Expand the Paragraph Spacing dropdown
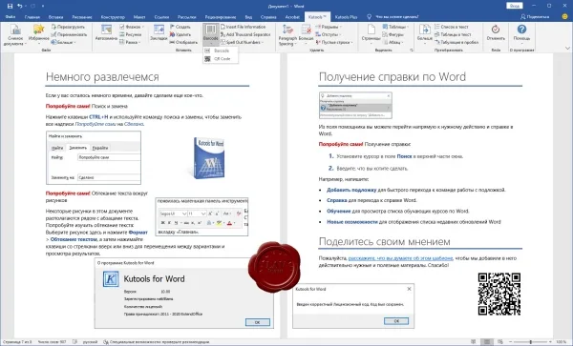 (x=287, y=35)
